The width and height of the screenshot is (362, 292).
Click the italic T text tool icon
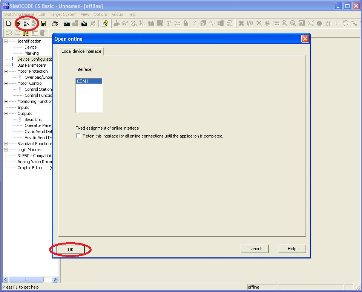pos(169,23)
